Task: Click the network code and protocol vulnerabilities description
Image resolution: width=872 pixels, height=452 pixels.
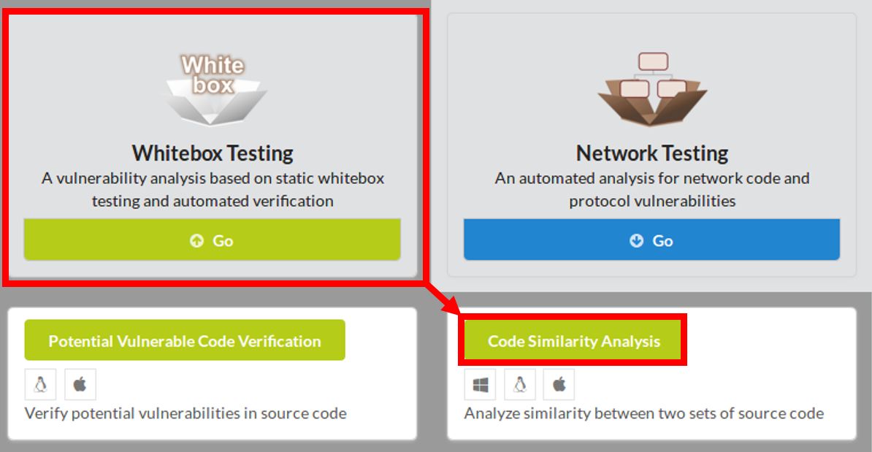Action: click(652, 189)
